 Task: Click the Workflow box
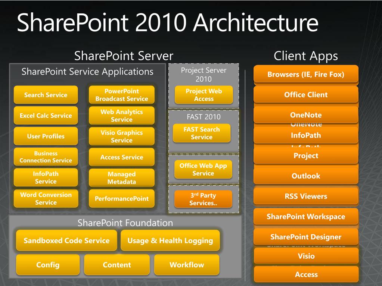coord(187,265)
